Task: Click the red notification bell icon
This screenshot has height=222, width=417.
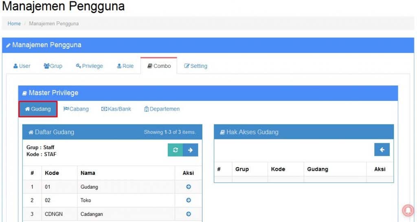Action: coord(408,210)
